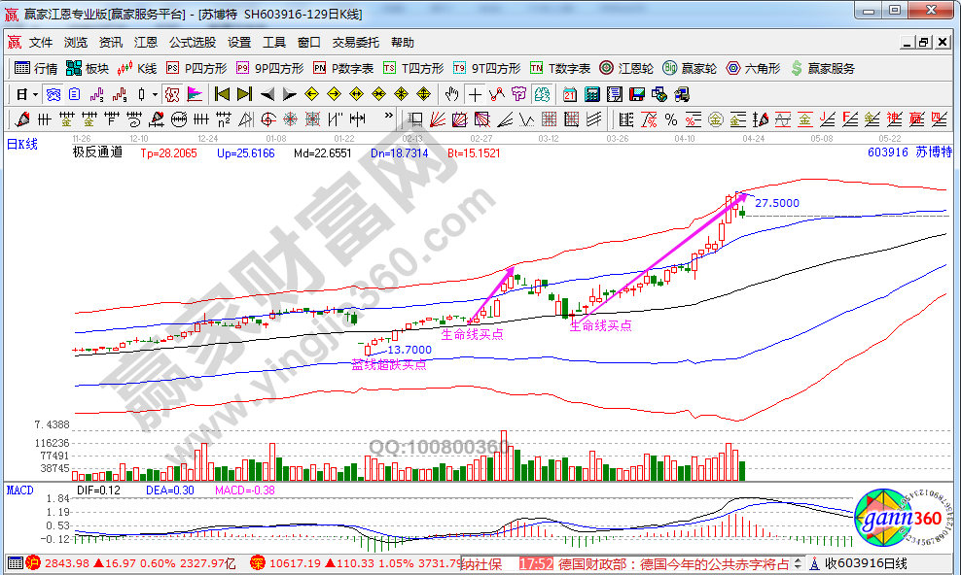Open the P四方形 tool
The width and height of the screenshot is (961, 575).
click(x=196, y=69)
